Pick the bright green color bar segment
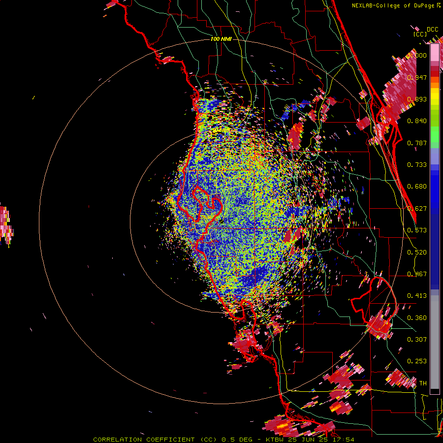This screenshot has height=443, width=443. point(435,134)
